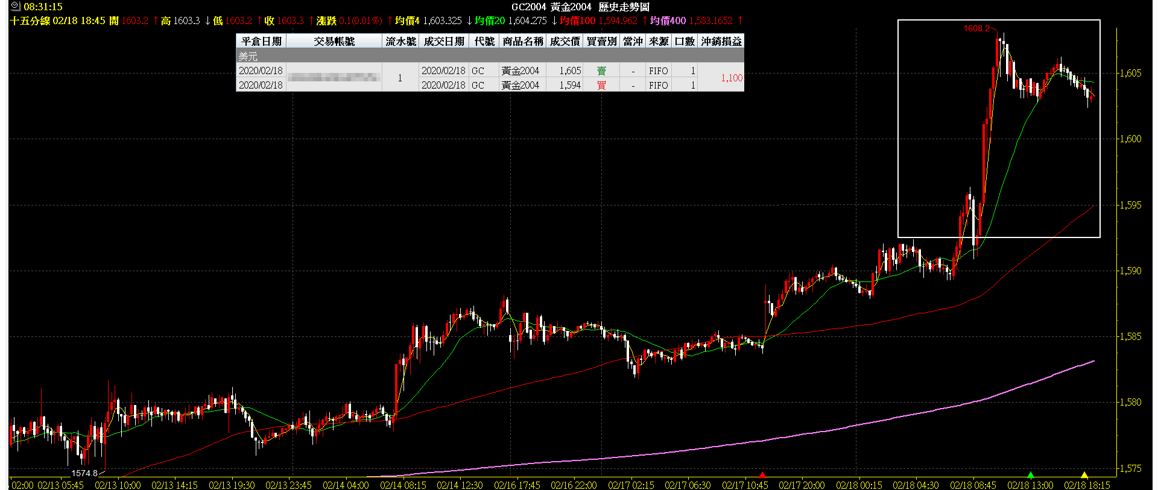Image resolution: width=1158 pixels, height=490 pixels.
Task: Click the 1,575 level on the price axis
Action: [x=1130, y=468]
